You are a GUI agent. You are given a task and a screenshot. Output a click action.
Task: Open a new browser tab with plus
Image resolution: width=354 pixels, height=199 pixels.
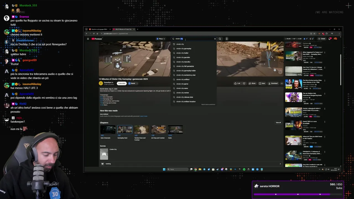[x=137, y=29]
